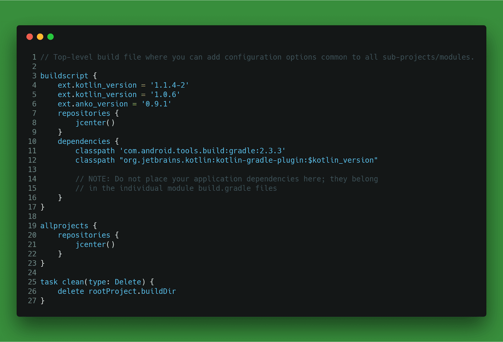
Task: Click the kotlin-gradle-plugin classpath string
Action: (248, 160)
